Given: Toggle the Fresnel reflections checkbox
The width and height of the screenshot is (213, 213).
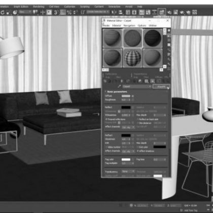Looking at the screenshot, I should coord(106,119).
